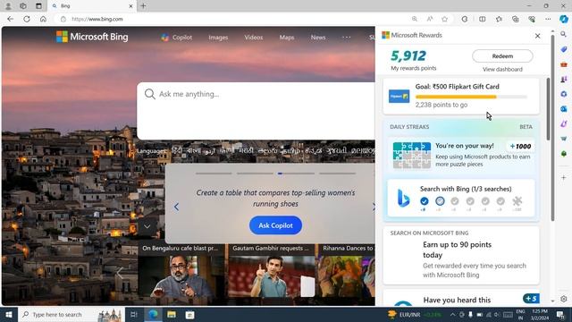Add this page to favorites star
This screenshot has width=572, height=322.
click(444, 19)
